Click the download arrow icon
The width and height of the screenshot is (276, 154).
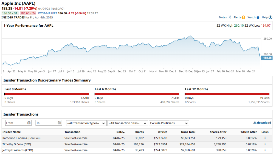255,123
